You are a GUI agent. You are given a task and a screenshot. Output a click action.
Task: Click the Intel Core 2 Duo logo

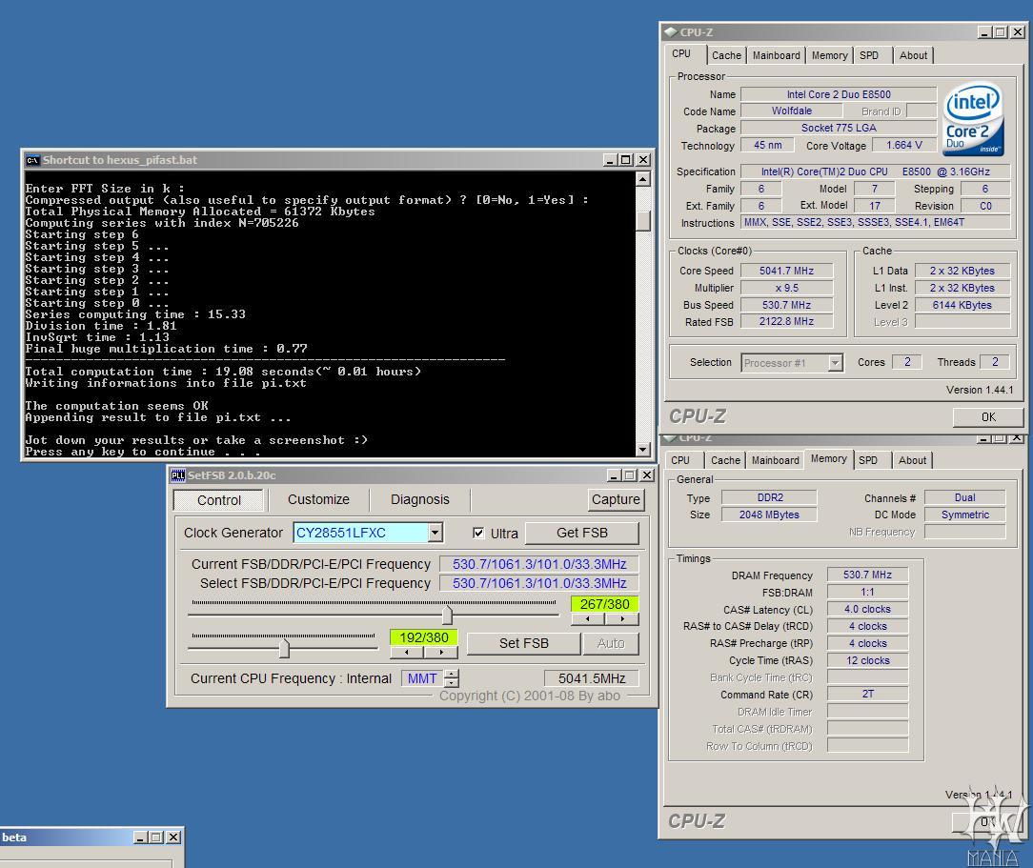click(974, 119)
